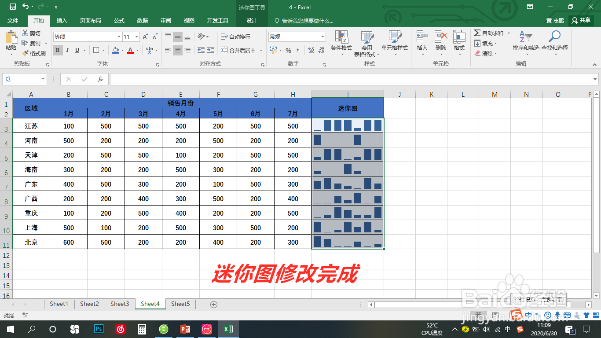
Task: Switch to the Formulas (公式) tab
Action: point(119,21)
